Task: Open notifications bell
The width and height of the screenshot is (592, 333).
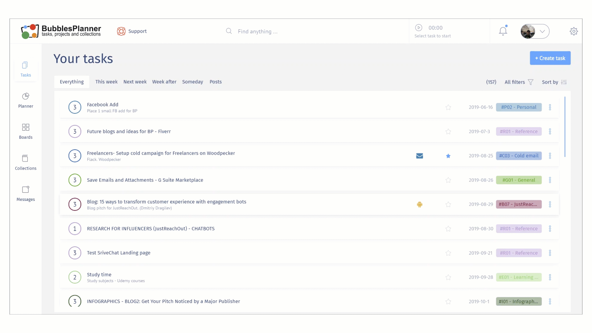Action: click(503, 31)
